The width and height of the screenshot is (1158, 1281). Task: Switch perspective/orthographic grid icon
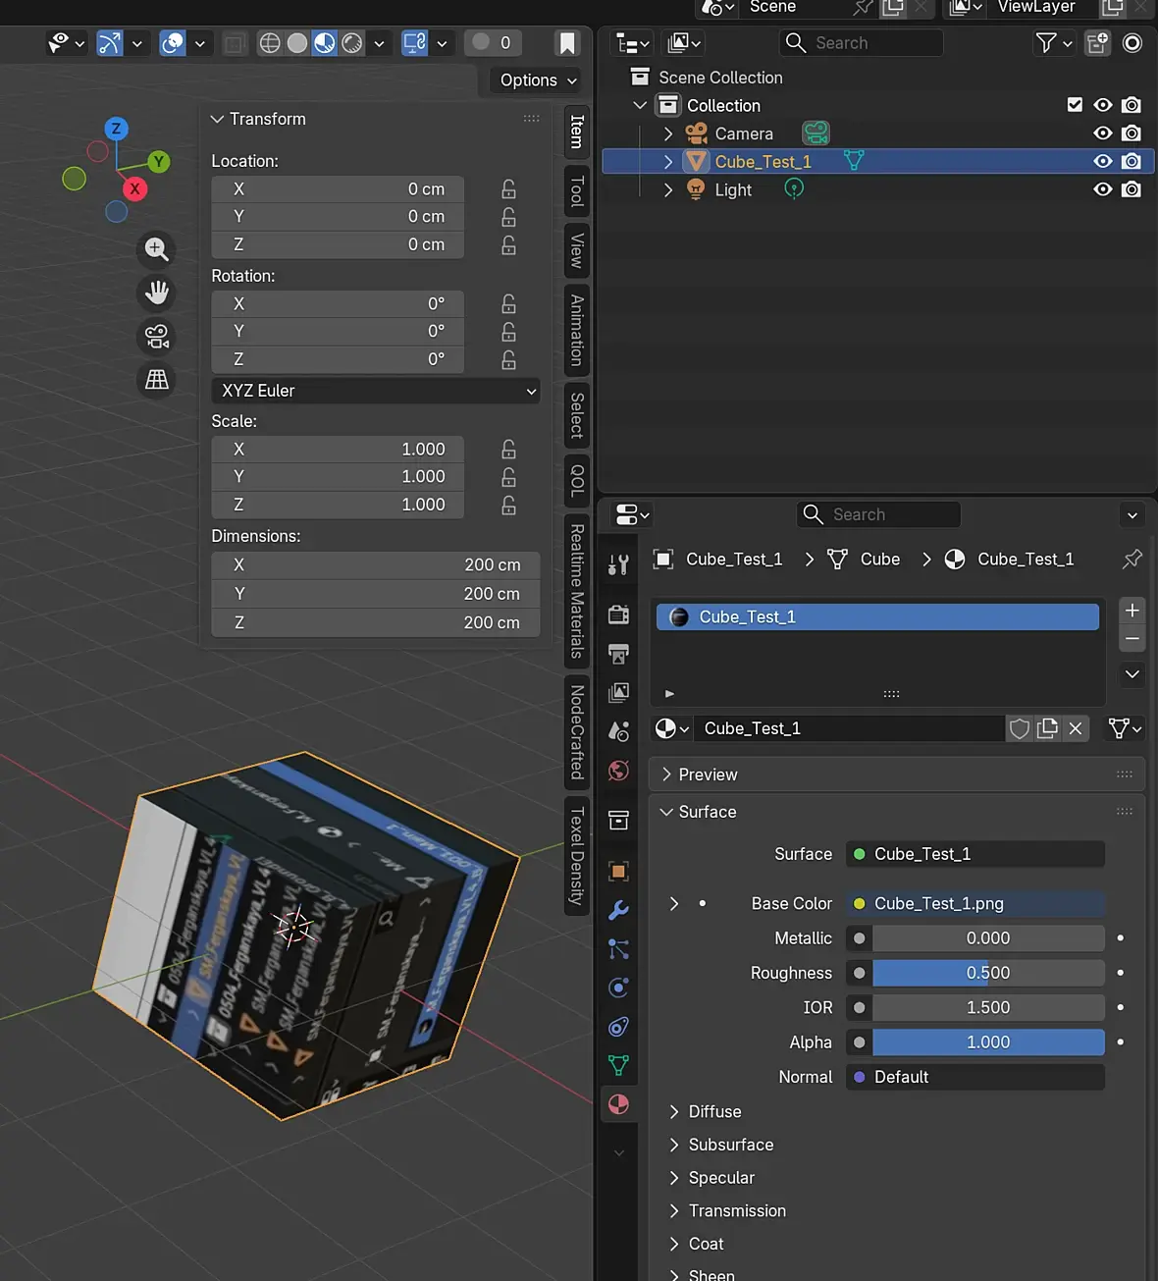point(157,380)
